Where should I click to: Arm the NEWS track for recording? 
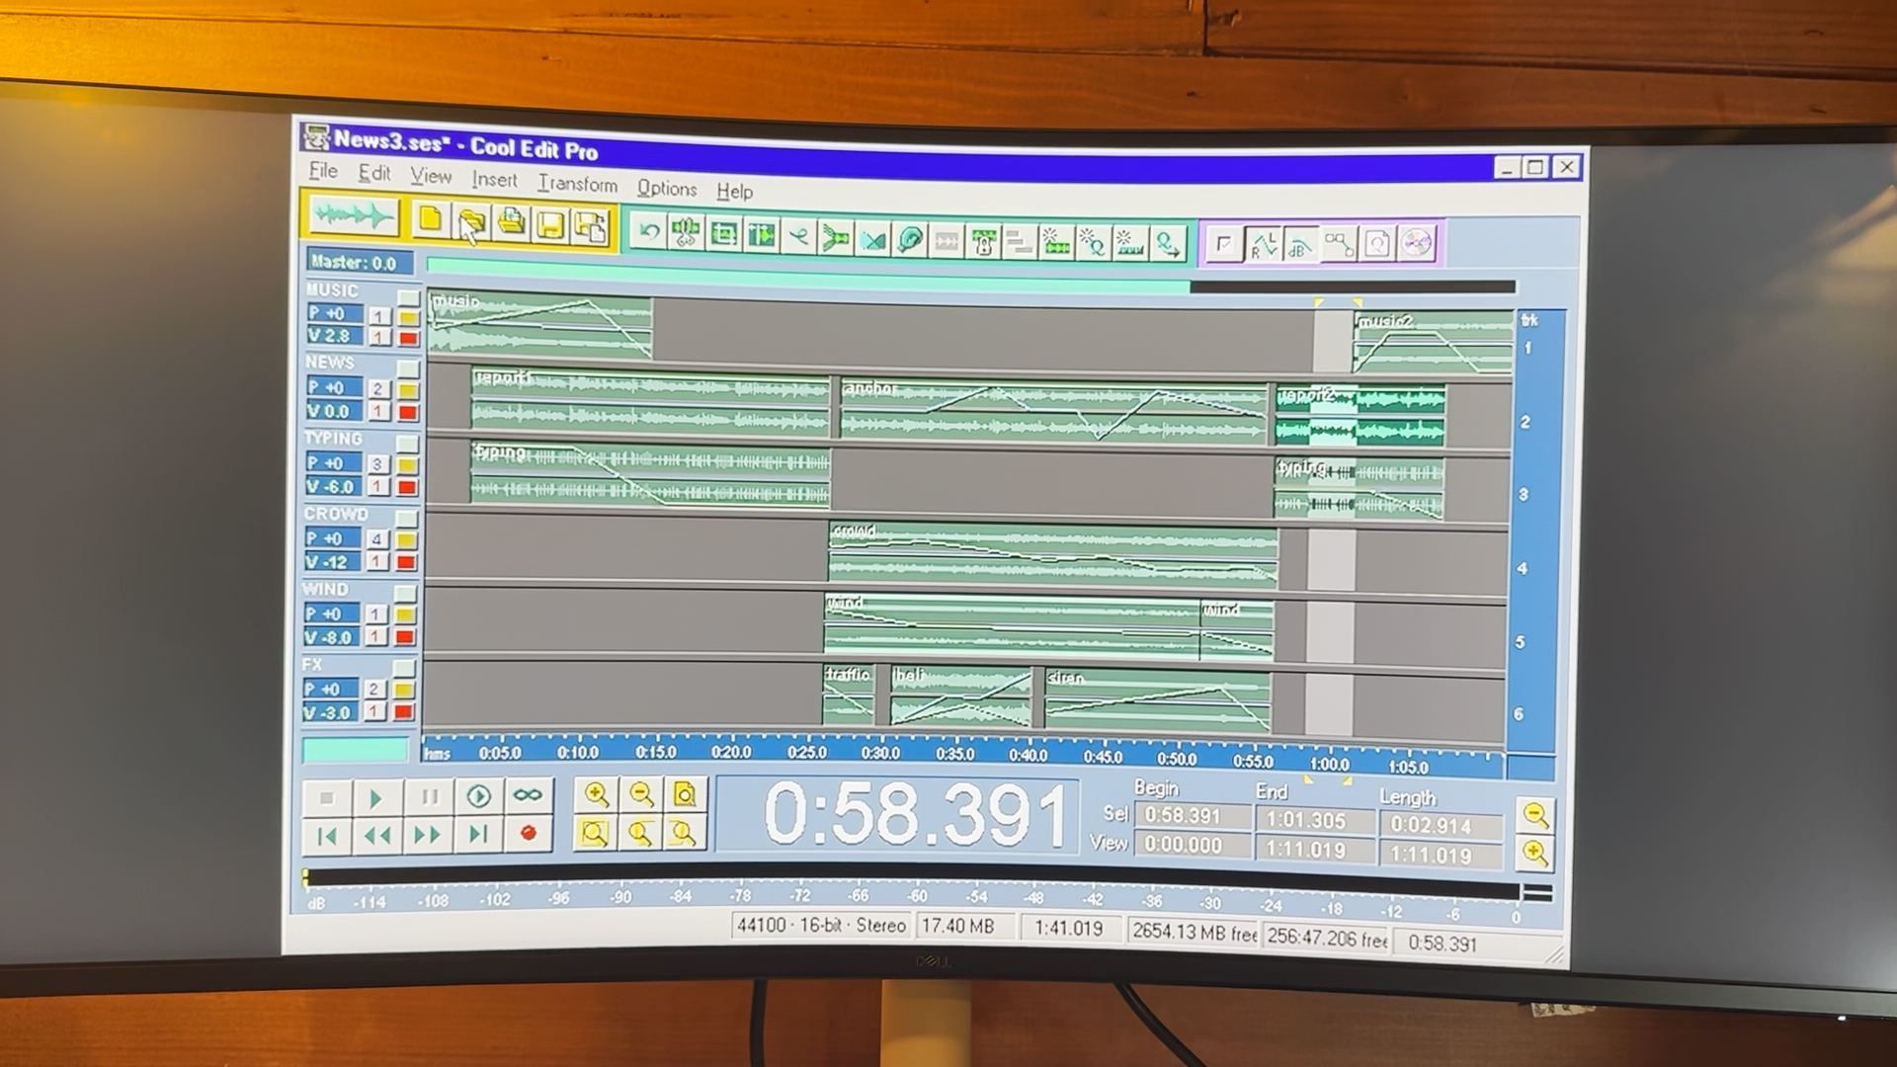coord(407,413)
